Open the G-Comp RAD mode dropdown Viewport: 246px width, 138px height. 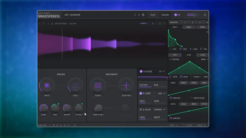pyautogui.click(x=162, y=94)
